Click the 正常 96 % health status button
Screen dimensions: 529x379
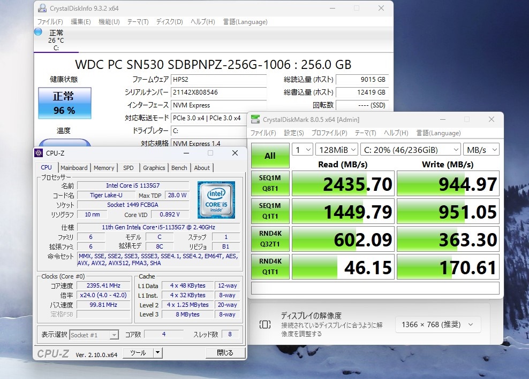pos(64,103)
